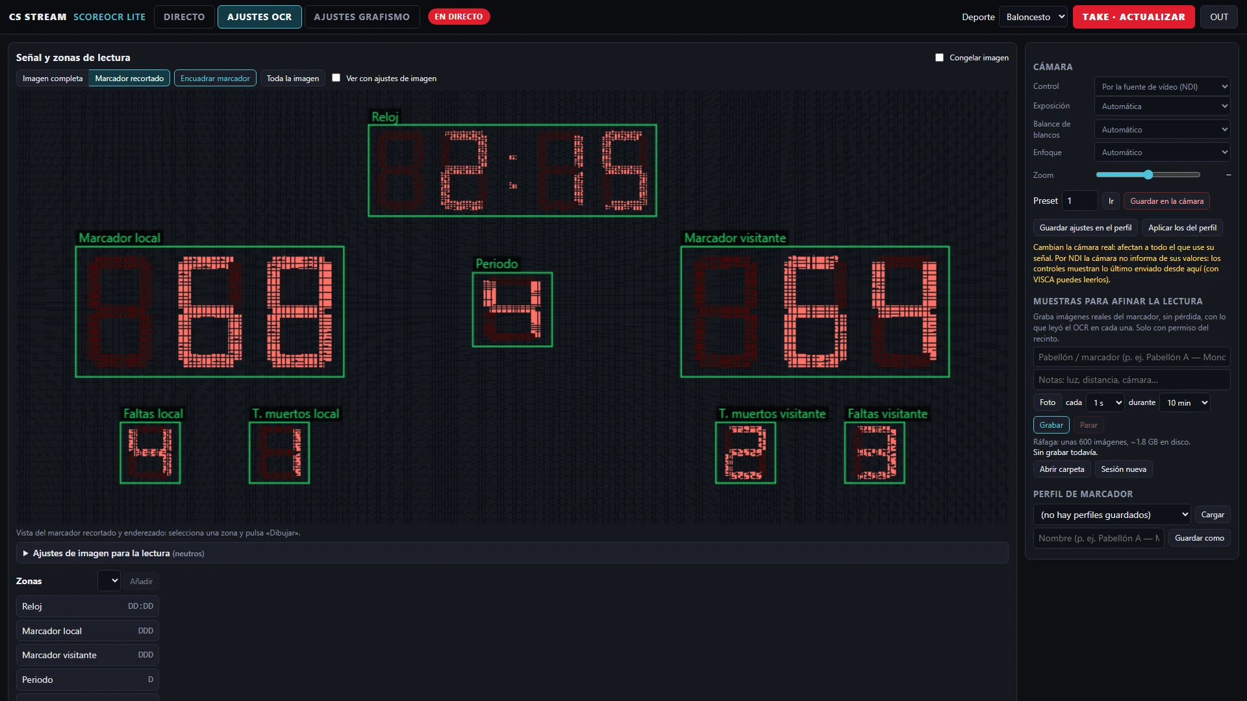The image size is (1247, 701).
Task: Open the Enfoque dropdown
Action: tap(1162, 152)
